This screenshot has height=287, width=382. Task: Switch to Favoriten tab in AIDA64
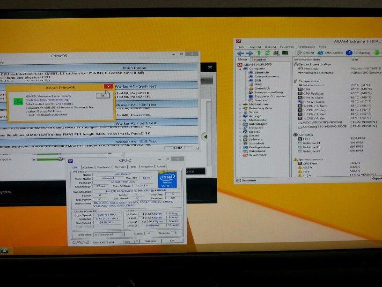pyautogui.click(x=259, y=60)
